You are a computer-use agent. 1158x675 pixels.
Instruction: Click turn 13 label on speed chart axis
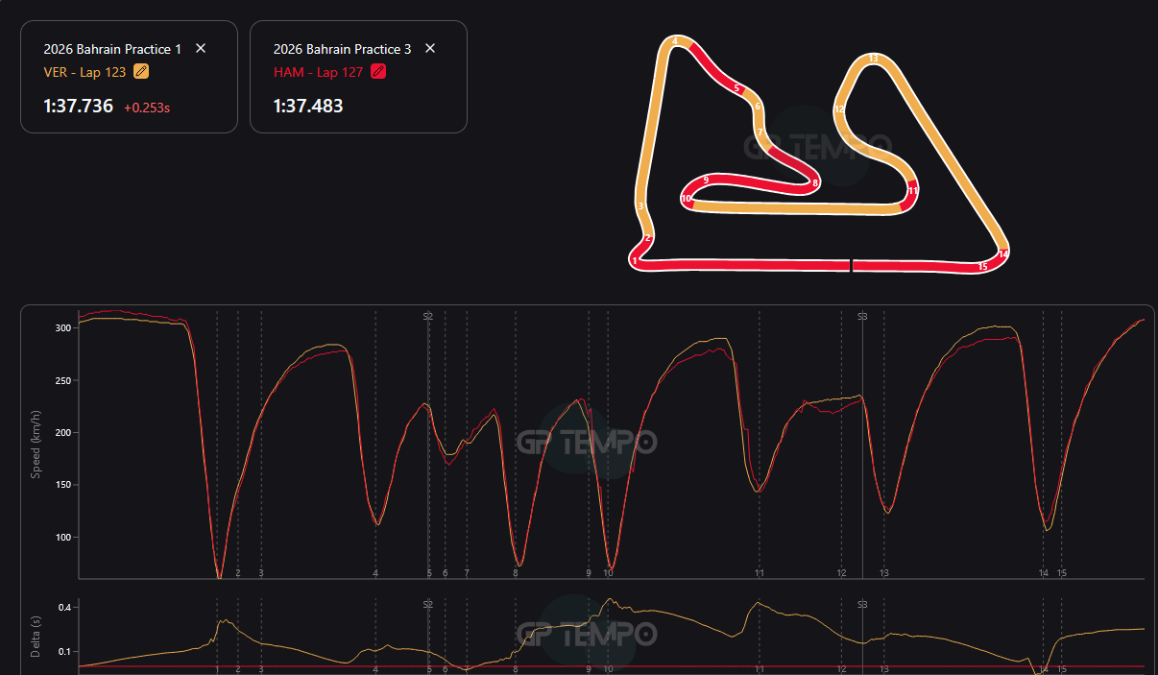click(x=884, y=573)
